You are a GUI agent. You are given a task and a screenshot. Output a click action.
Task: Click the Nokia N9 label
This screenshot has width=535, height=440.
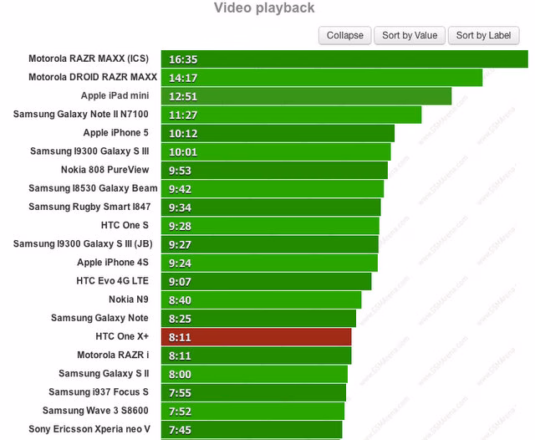[129, 299]
